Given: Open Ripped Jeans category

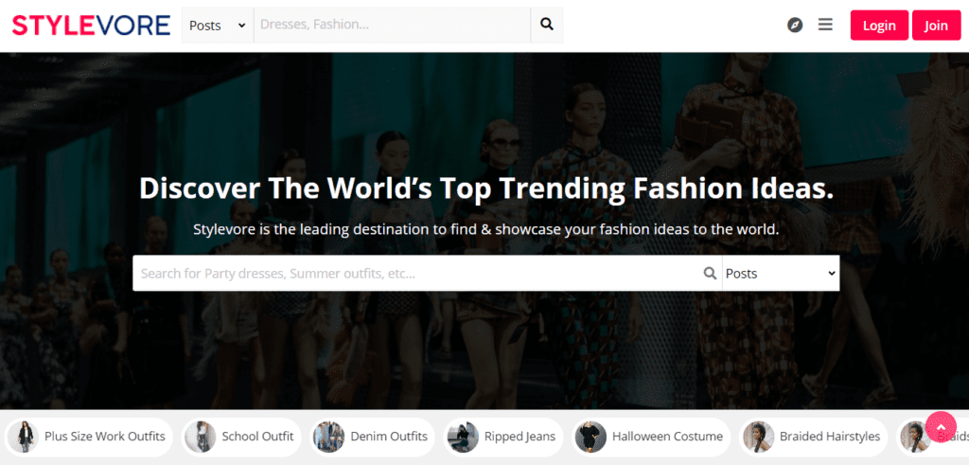Looking at the screenshot, I should click(503, 438).
